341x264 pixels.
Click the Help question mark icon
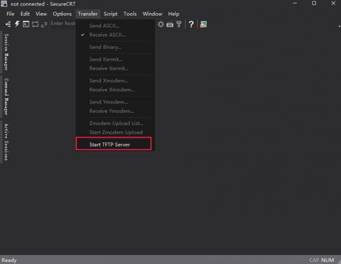tap(191, 24)
